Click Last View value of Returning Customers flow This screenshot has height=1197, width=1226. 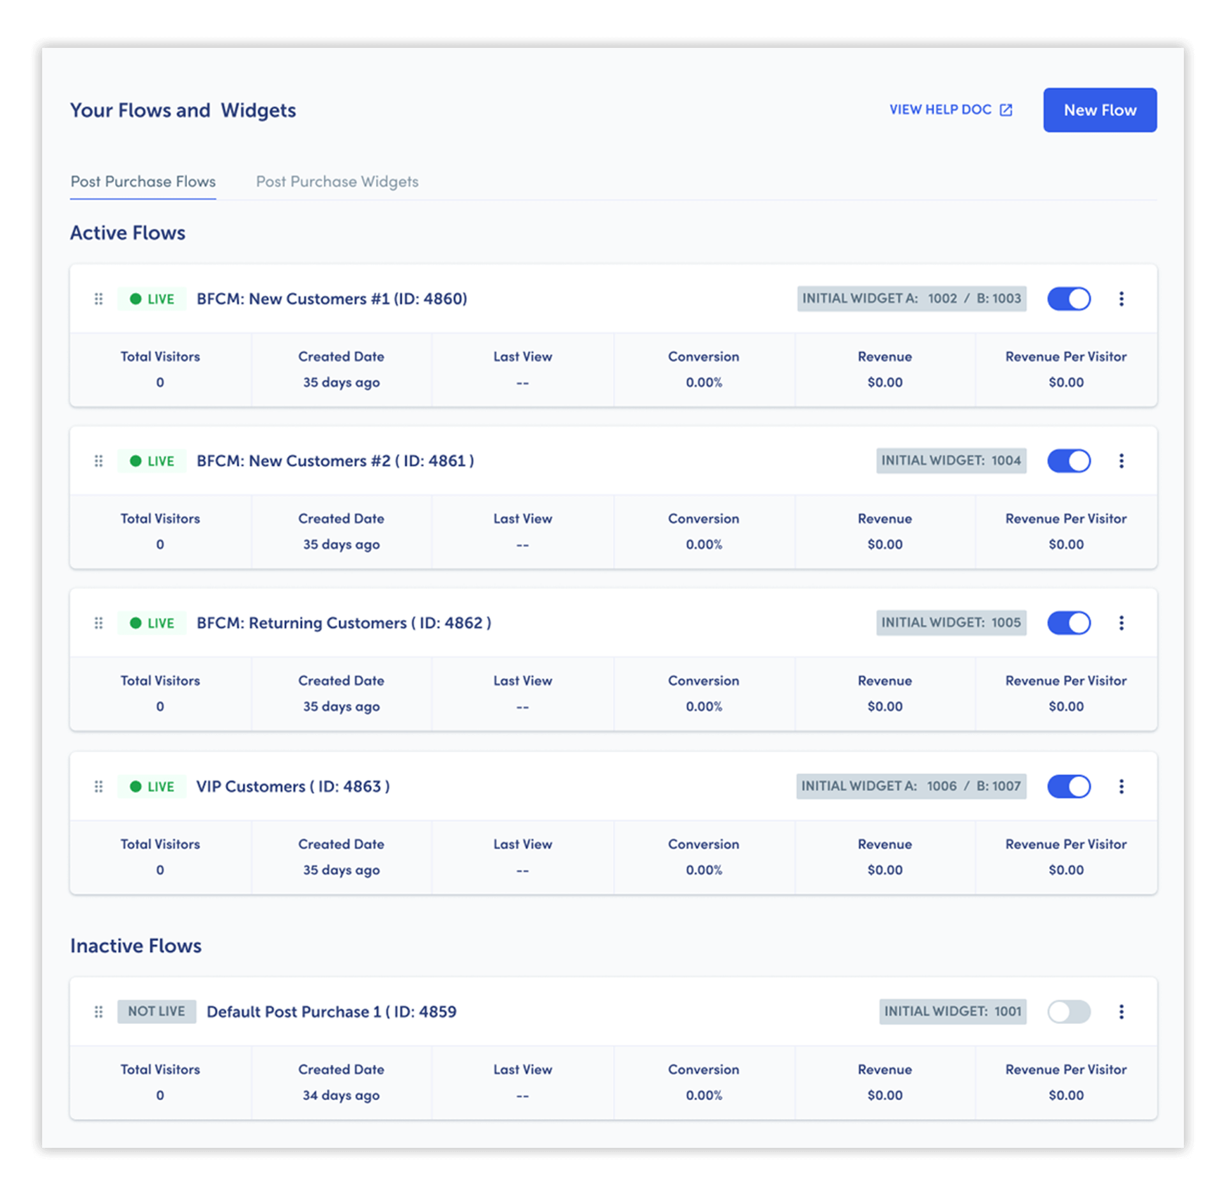522,707
